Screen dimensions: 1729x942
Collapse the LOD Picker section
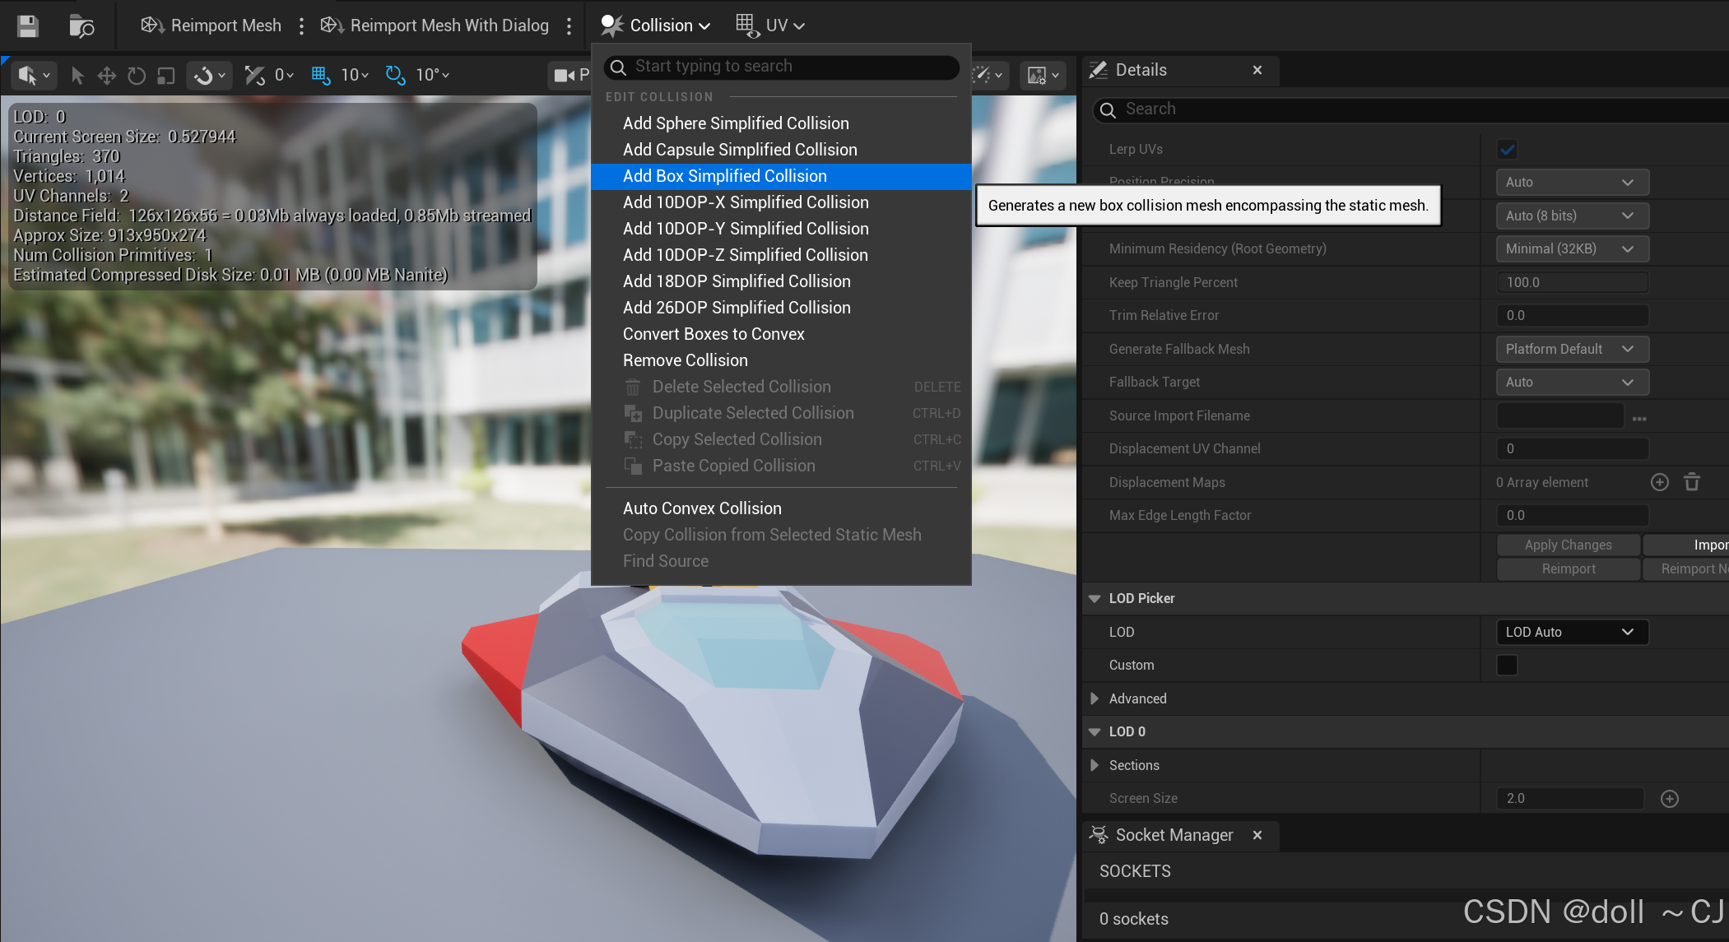pyautogui.click(x=1095, y=598)
